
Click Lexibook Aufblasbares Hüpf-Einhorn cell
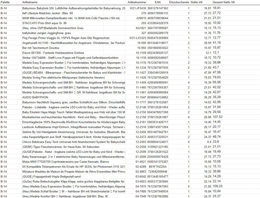coord(74,127)
